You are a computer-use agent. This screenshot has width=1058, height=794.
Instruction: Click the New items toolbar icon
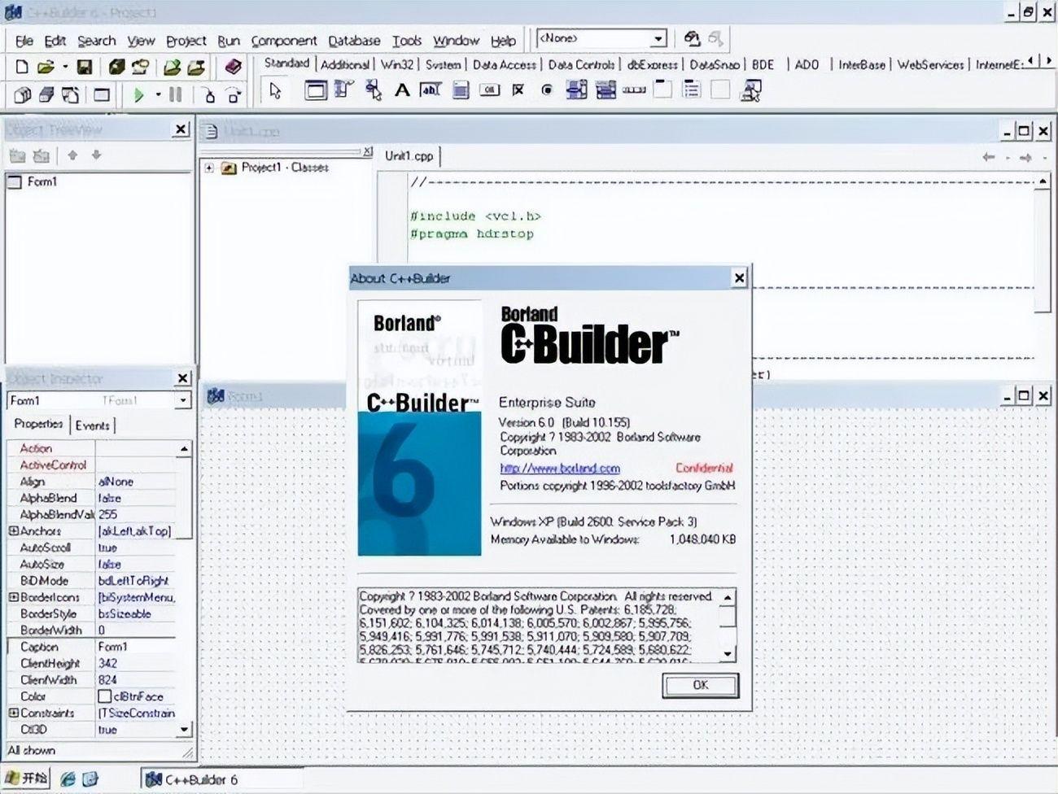tap(23, 67)
